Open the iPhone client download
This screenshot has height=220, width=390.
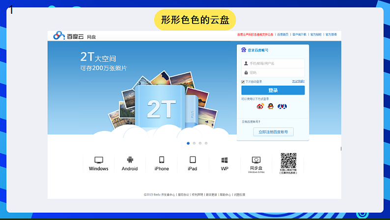click(162, 160)
